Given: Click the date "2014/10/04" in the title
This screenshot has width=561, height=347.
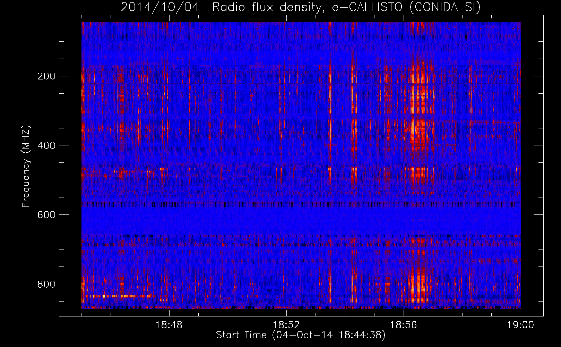Looking at the screenshot, I should click(160, 7).
